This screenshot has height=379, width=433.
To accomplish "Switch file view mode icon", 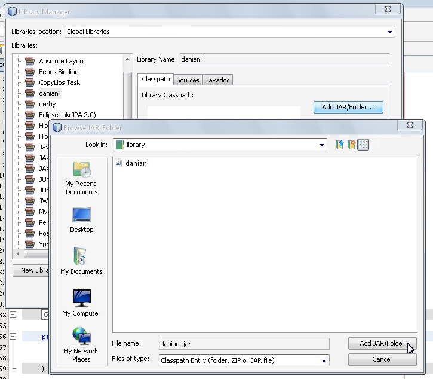I will click(x=363, y=145).
